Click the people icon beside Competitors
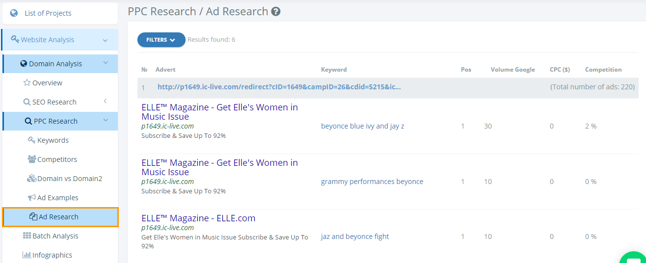 (32, 159)
